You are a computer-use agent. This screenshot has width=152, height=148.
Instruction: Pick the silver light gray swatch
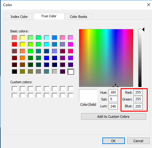click(x=55, y=72)
